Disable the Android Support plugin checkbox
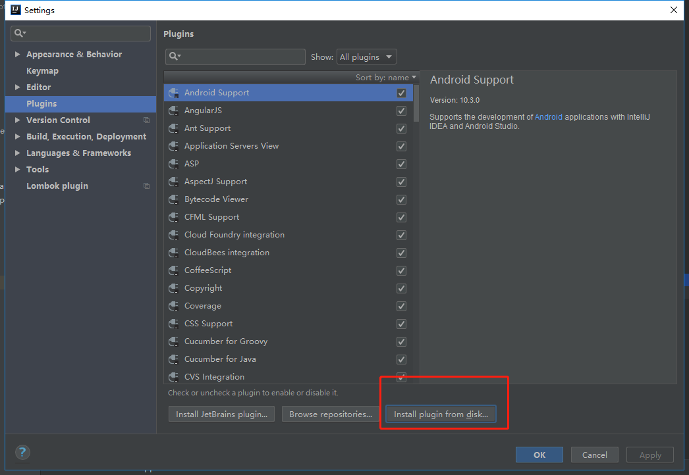Viewport: 689px width, 475px height. [401, 93]
